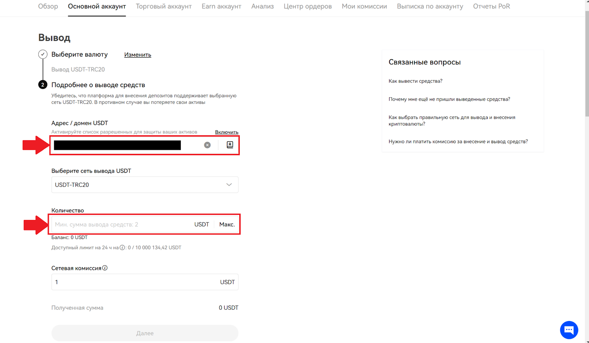Click the Макс. button for the amount
This screenshot has width=589, height=343.
(227, 224)
